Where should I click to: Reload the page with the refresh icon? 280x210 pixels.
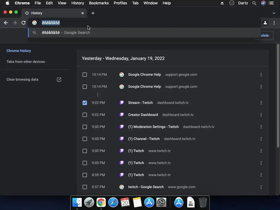coord(24,23)
